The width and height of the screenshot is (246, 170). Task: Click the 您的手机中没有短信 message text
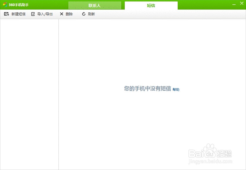148,89
